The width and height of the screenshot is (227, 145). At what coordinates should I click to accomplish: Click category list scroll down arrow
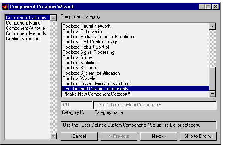(x=212, y=94)
